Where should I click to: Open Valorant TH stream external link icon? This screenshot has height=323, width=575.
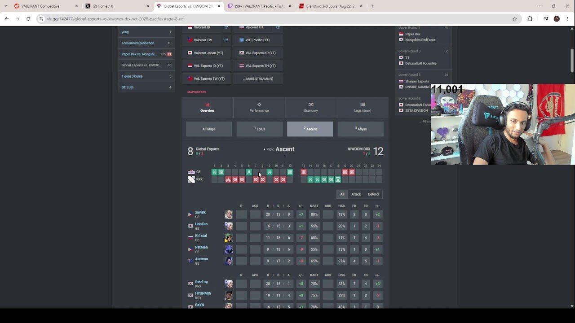pyautogui.click(x=278, y=27)
